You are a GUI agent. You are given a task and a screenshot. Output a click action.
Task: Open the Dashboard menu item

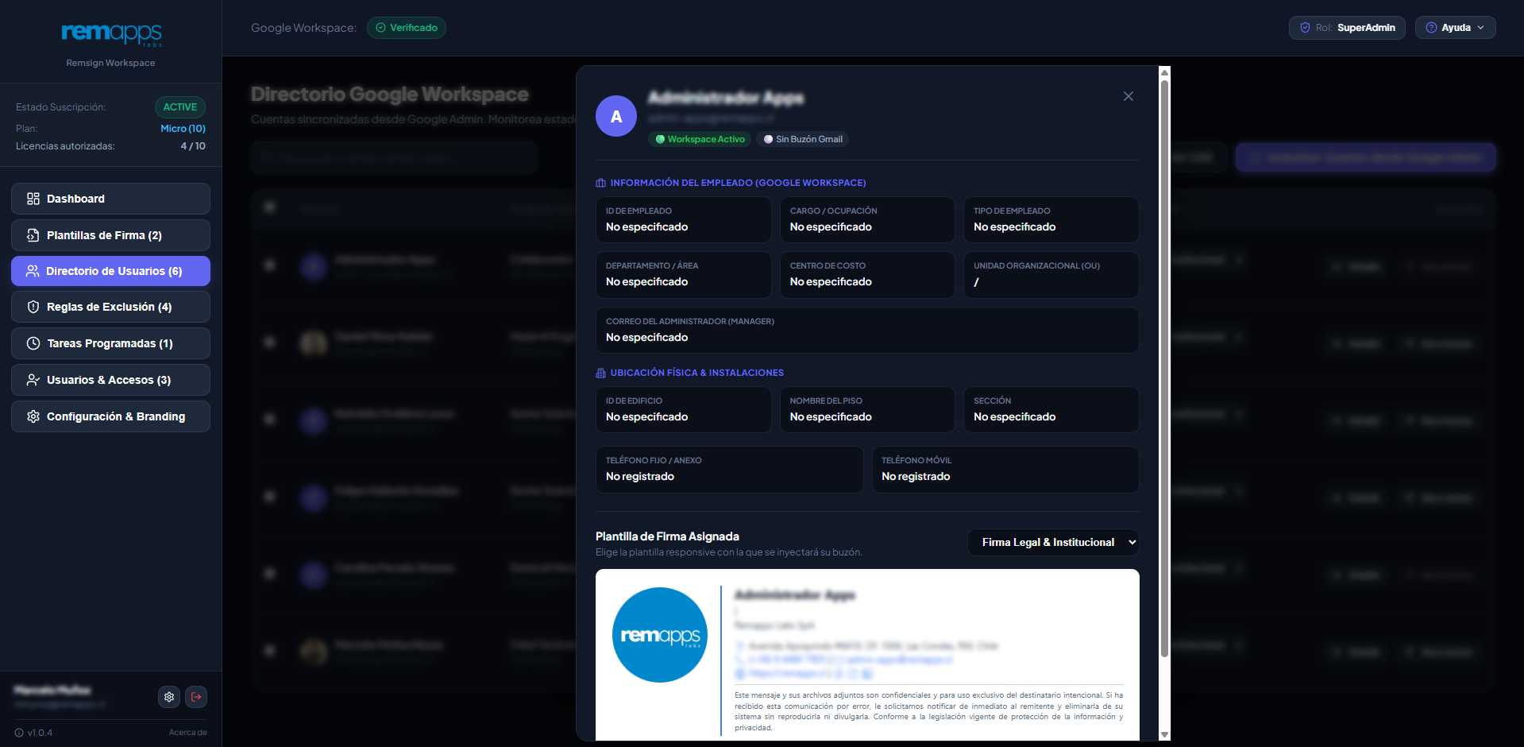(110, 199)
